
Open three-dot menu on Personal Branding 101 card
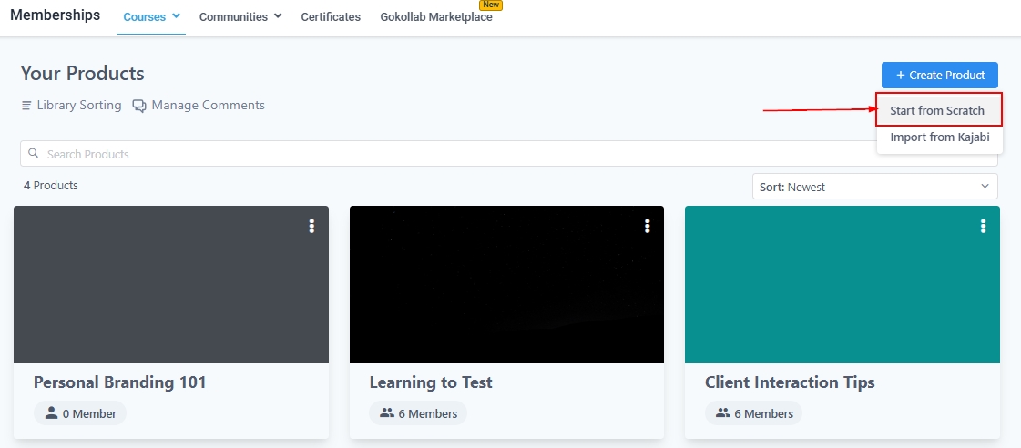(x=311, y=226)
